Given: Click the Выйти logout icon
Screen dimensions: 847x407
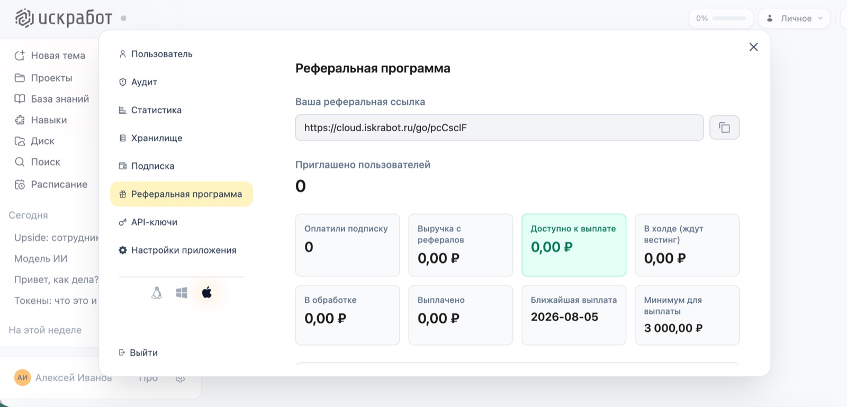Looking at the screenshot, I should click(x=122, y=352).
